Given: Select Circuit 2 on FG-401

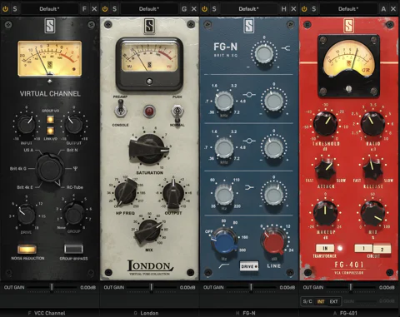Looking at the screenshot, I should (382, 249).
